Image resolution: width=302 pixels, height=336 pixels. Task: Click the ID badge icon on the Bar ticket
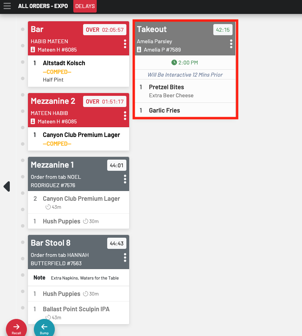coord(33,50)
